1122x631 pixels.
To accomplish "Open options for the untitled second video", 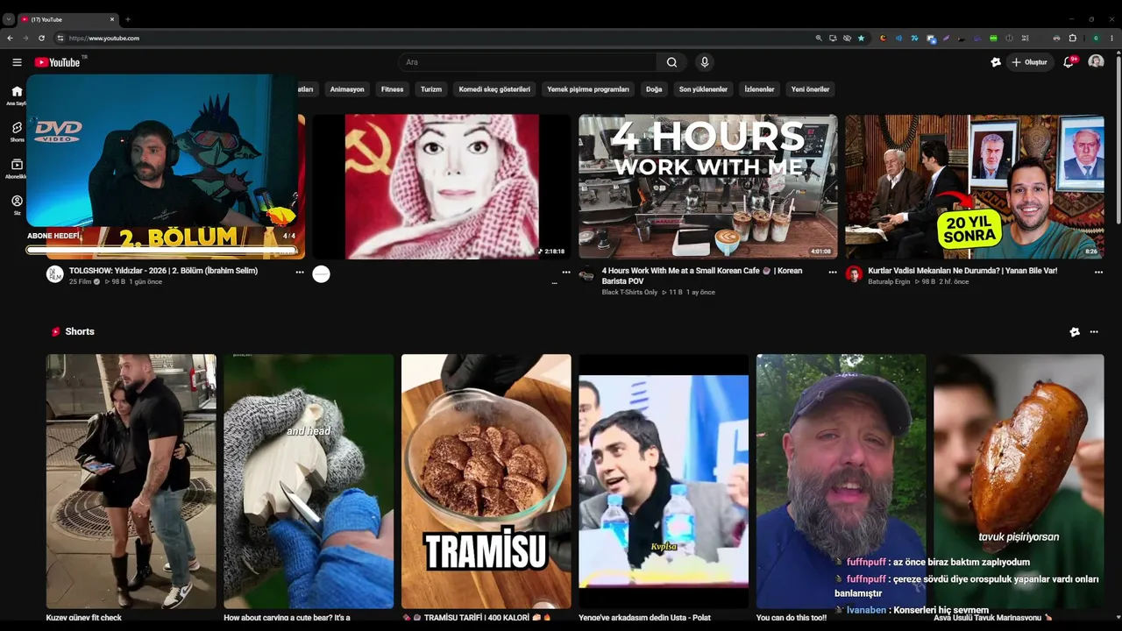I will coord(566,273).
